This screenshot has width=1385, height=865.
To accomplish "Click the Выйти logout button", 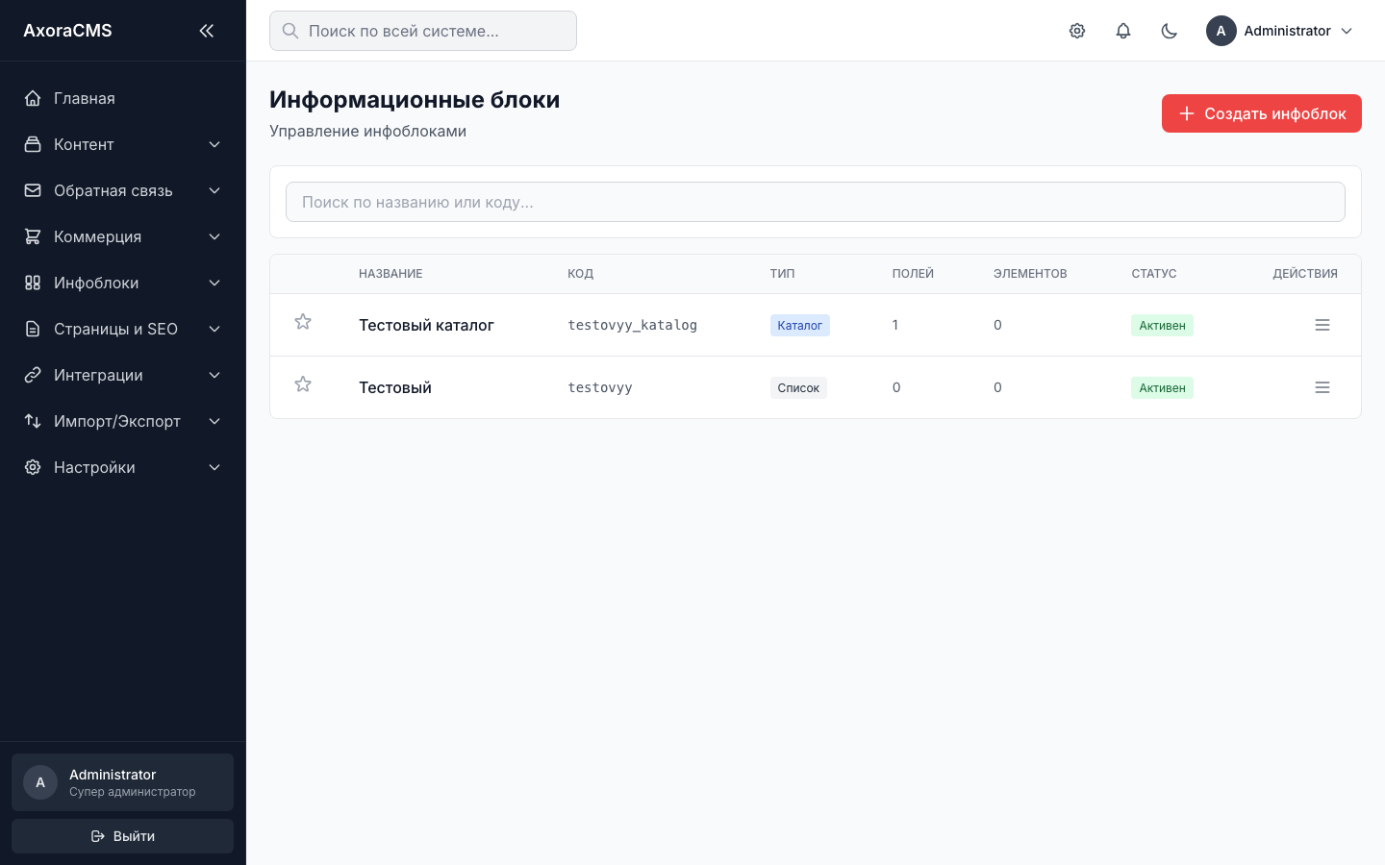I will click(x=122, y=836).
